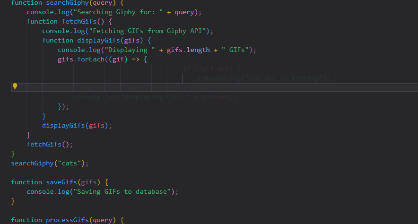The height and width of the screenshot is (224, 418).
Task: Click the "cats" string argument
Action: pos(69,164)
